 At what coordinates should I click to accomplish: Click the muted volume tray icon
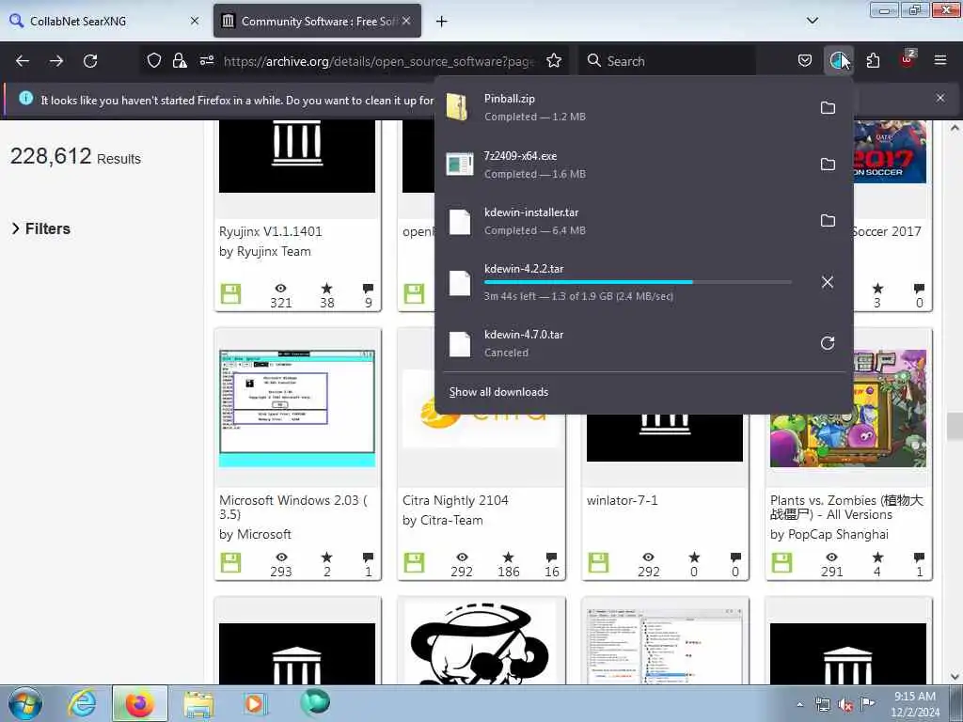pyautogui.click(x=845, y=705)
